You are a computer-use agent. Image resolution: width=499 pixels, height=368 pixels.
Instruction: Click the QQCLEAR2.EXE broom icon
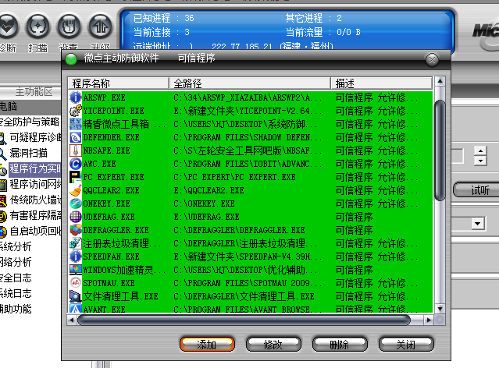click(76, 190)
